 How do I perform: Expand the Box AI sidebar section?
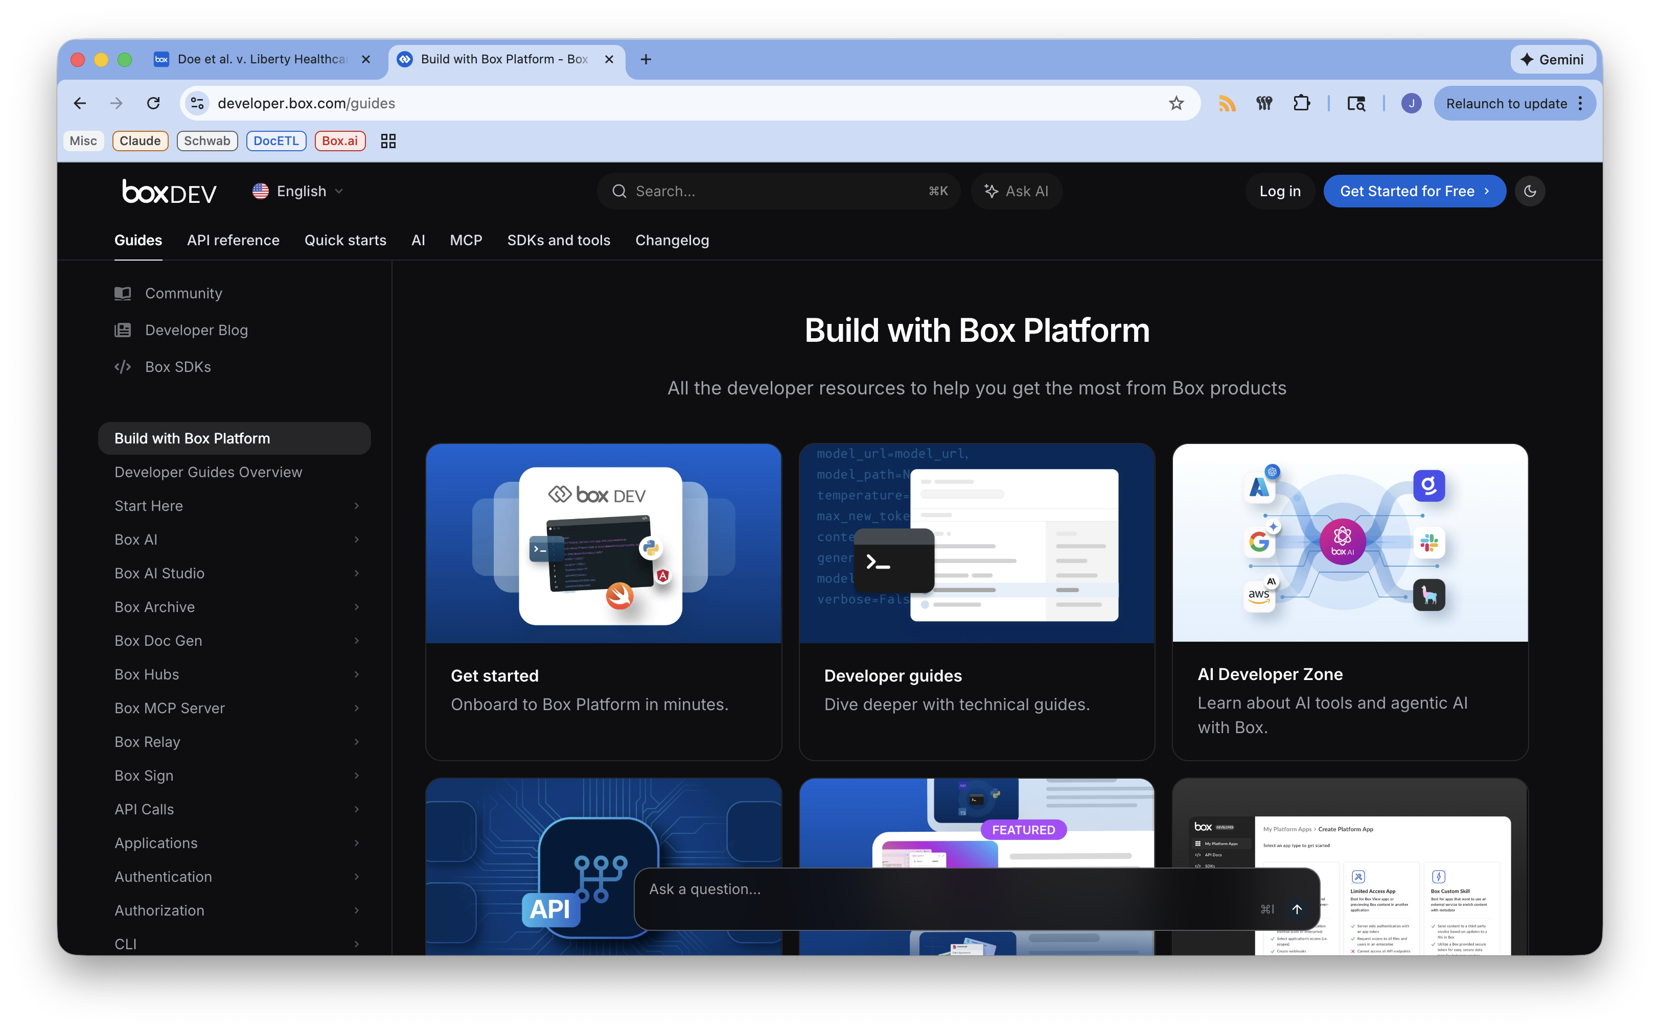tap(357, 540)
